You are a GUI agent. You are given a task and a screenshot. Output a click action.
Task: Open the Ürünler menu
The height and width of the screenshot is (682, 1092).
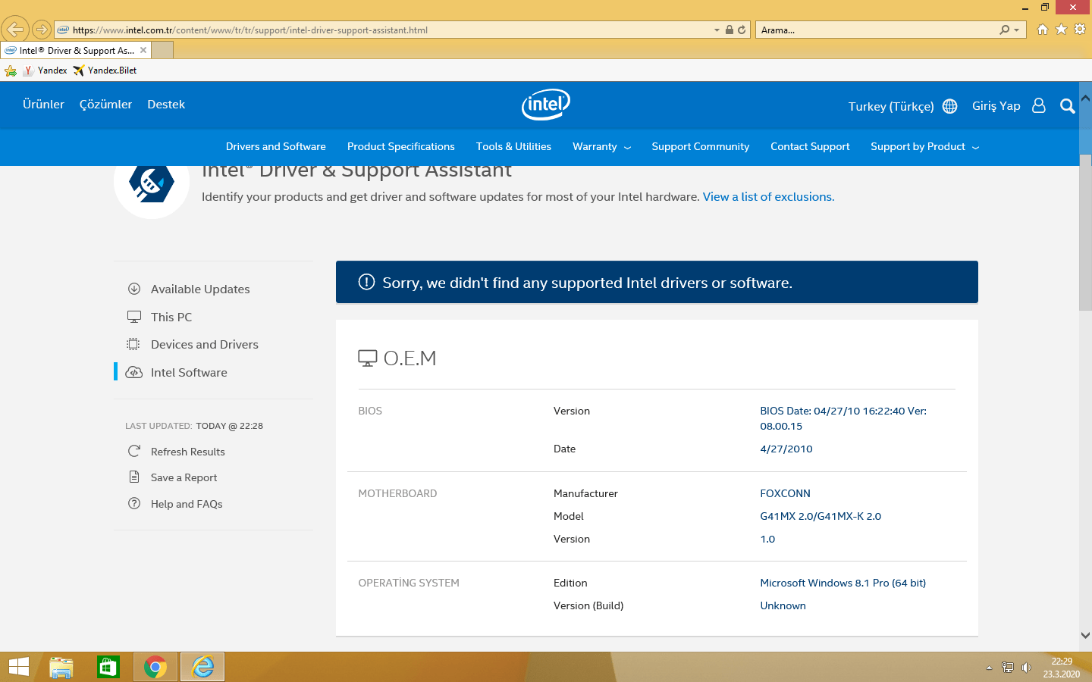(43, 105)
